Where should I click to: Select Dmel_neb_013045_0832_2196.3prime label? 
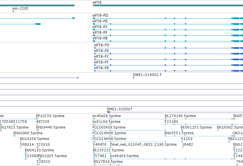click(x=143, y=145)
